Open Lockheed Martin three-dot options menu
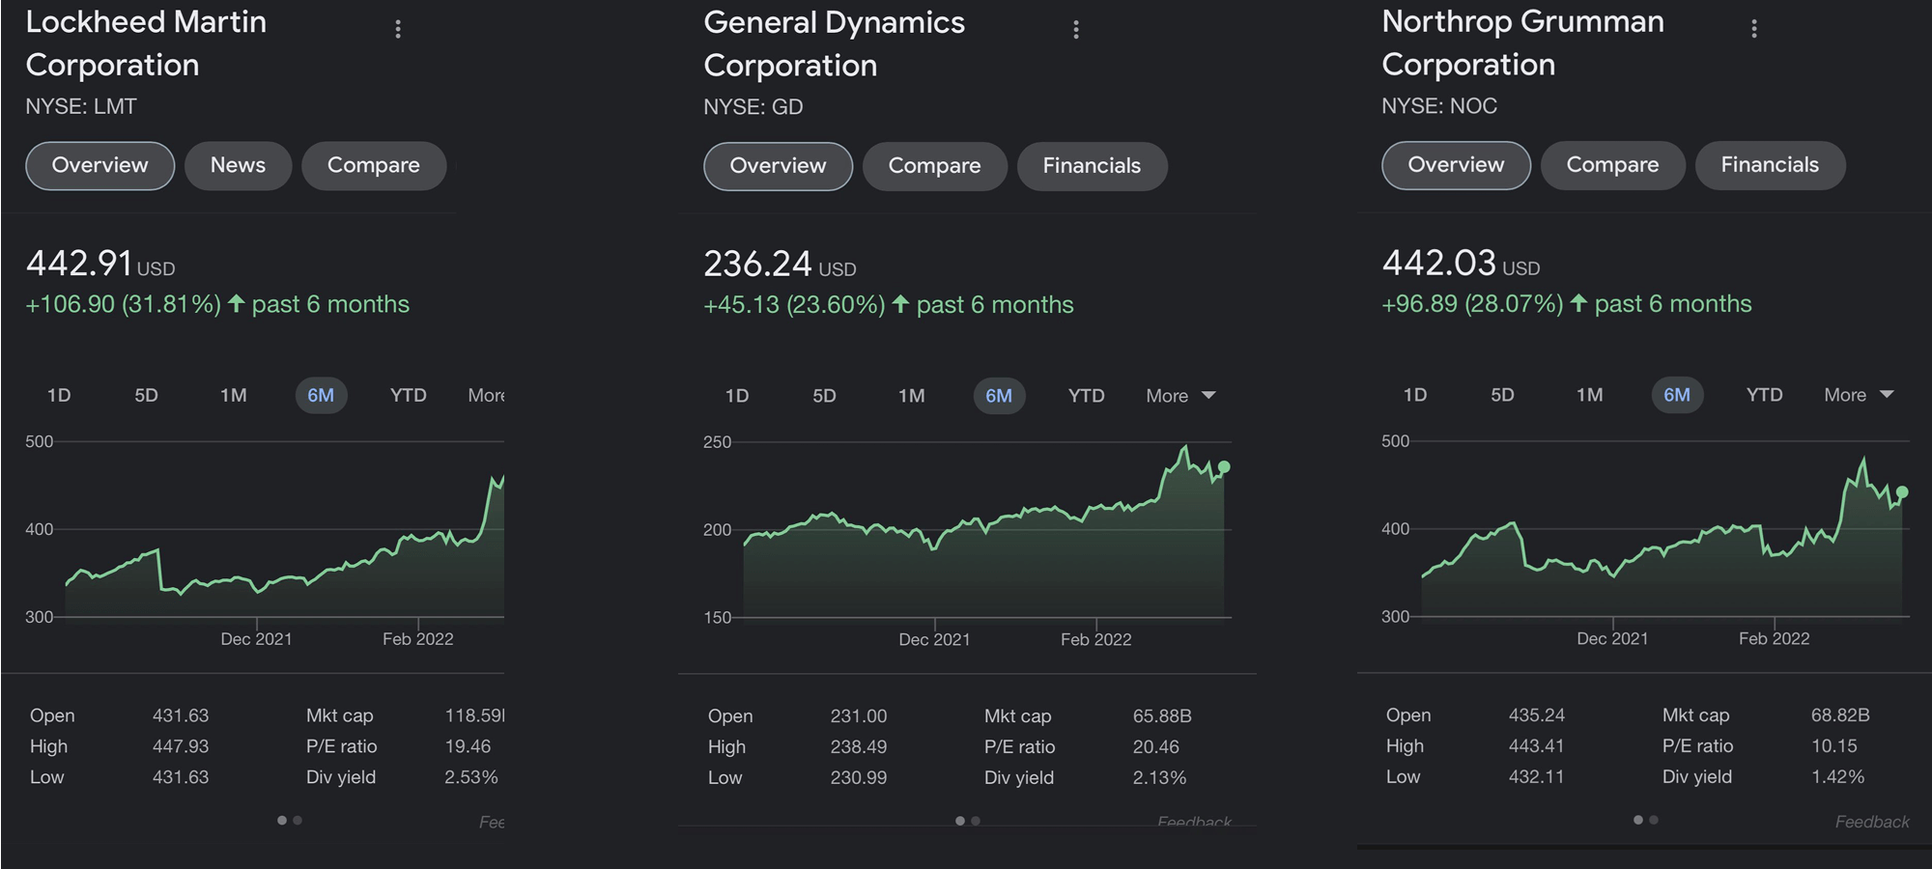1932x869 pixels. (x=398, y=29)
